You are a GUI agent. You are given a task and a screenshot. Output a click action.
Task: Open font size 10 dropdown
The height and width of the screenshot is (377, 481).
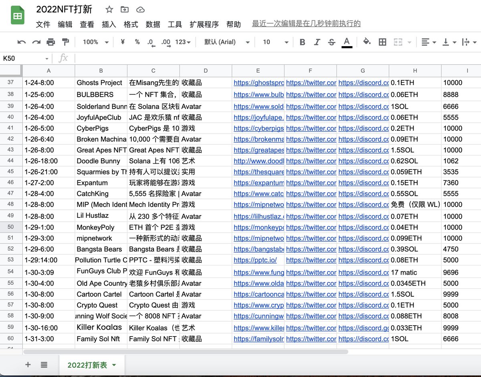pos(276,42)
